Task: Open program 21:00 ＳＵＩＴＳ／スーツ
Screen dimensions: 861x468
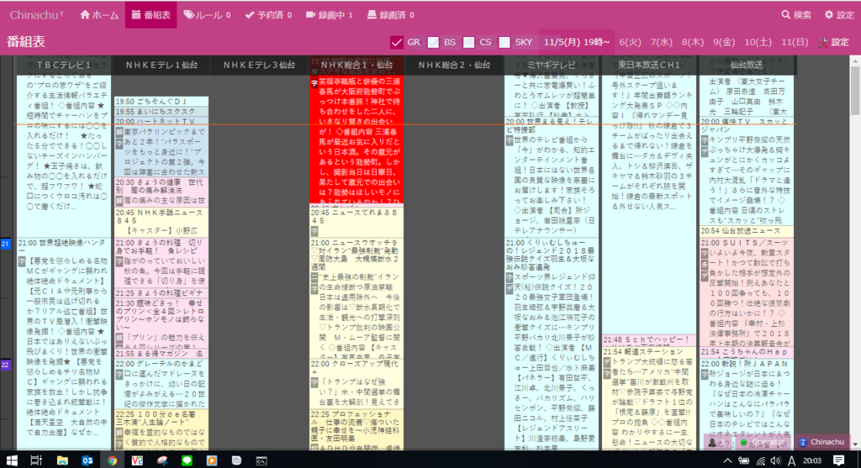Action: tap(747, 292)
